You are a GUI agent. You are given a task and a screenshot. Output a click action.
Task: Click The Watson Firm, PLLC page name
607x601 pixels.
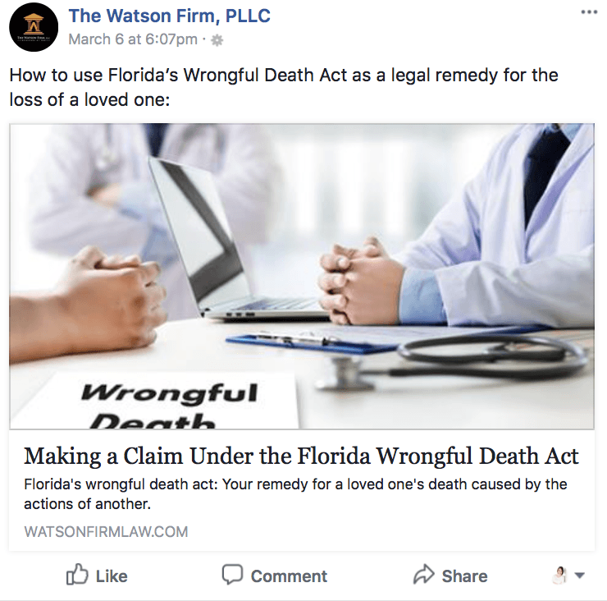tap(169, 16)
